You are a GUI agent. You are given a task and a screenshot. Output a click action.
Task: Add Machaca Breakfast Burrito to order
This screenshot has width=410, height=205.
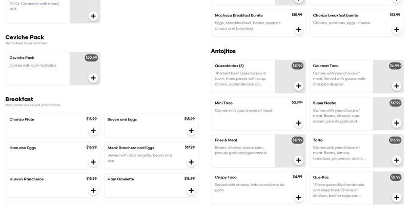tap(299, 30)
